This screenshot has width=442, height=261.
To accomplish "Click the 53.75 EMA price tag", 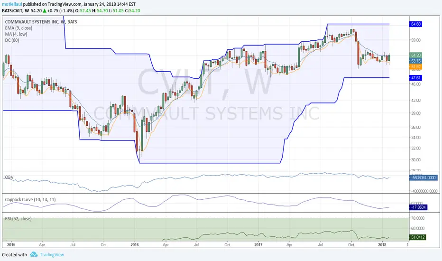I will click(415, 61).
